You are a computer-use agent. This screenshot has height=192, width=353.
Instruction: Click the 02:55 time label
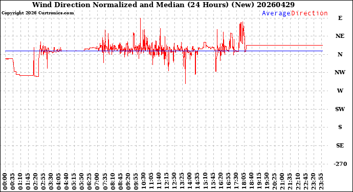(x=43, y=182)
